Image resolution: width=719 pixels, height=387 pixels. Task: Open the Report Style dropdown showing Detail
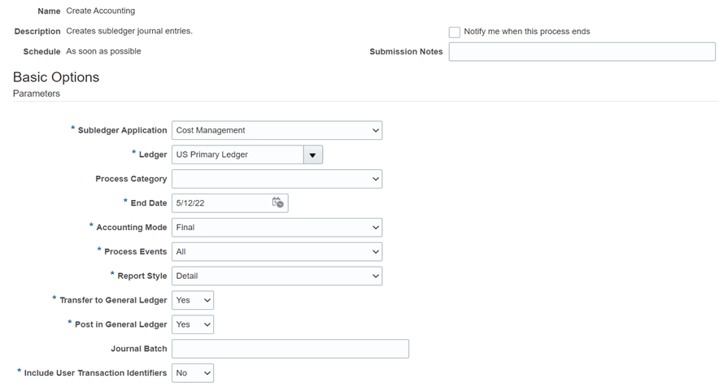(277, 276)
